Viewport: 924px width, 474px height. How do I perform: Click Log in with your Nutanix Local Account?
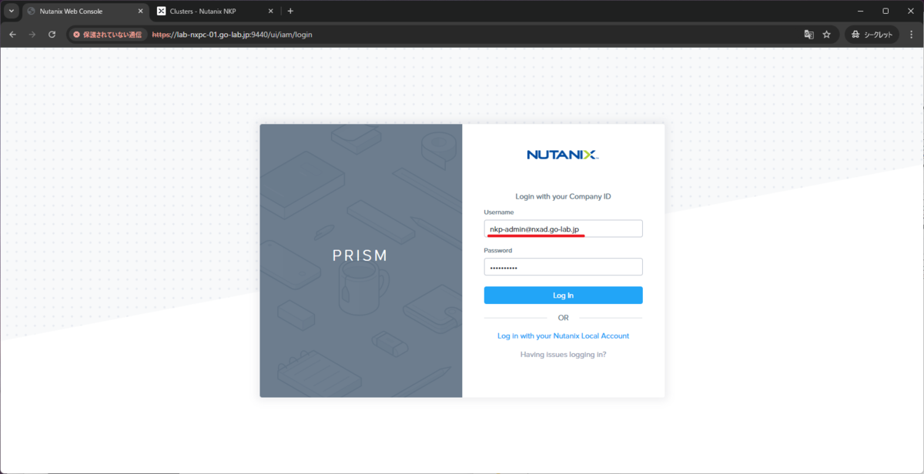[563, 335]
